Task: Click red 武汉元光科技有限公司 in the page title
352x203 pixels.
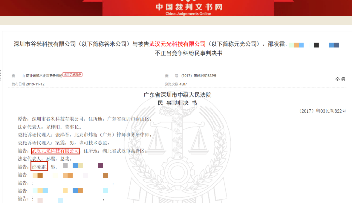Action: coord(177,44)
